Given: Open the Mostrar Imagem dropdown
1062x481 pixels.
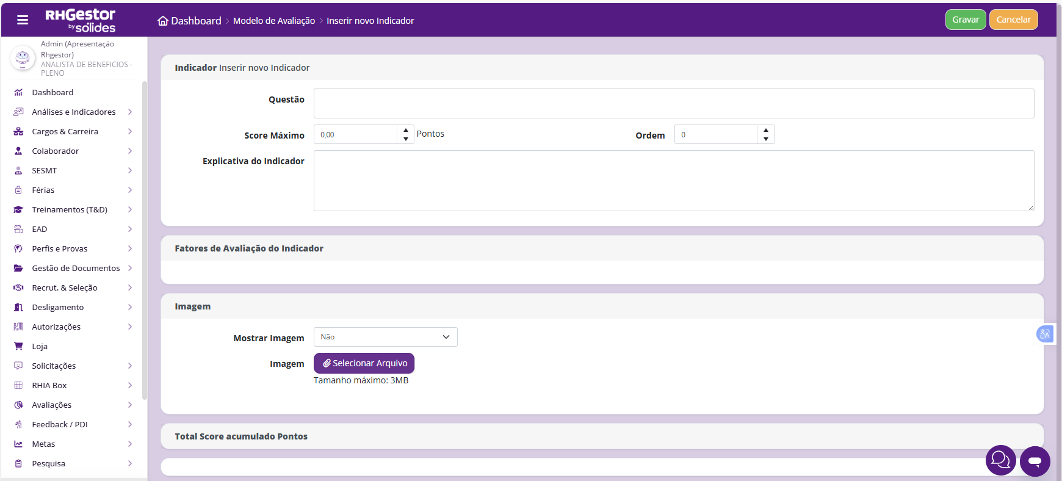Looking at the screenshot, I should (386, 337).
